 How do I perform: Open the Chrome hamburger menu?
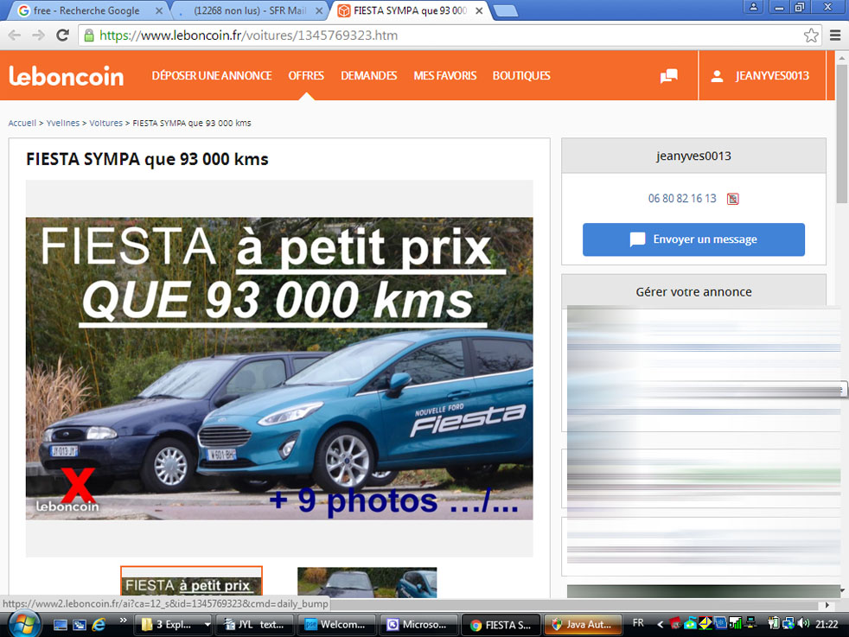(835, 35)
